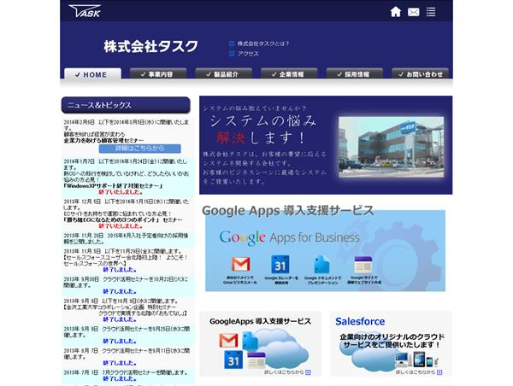Click the Google Sites icon in the banner

click(363, 265)
